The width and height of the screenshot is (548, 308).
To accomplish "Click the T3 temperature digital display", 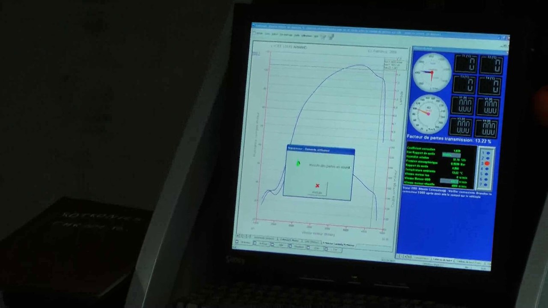I will [465, 85].
